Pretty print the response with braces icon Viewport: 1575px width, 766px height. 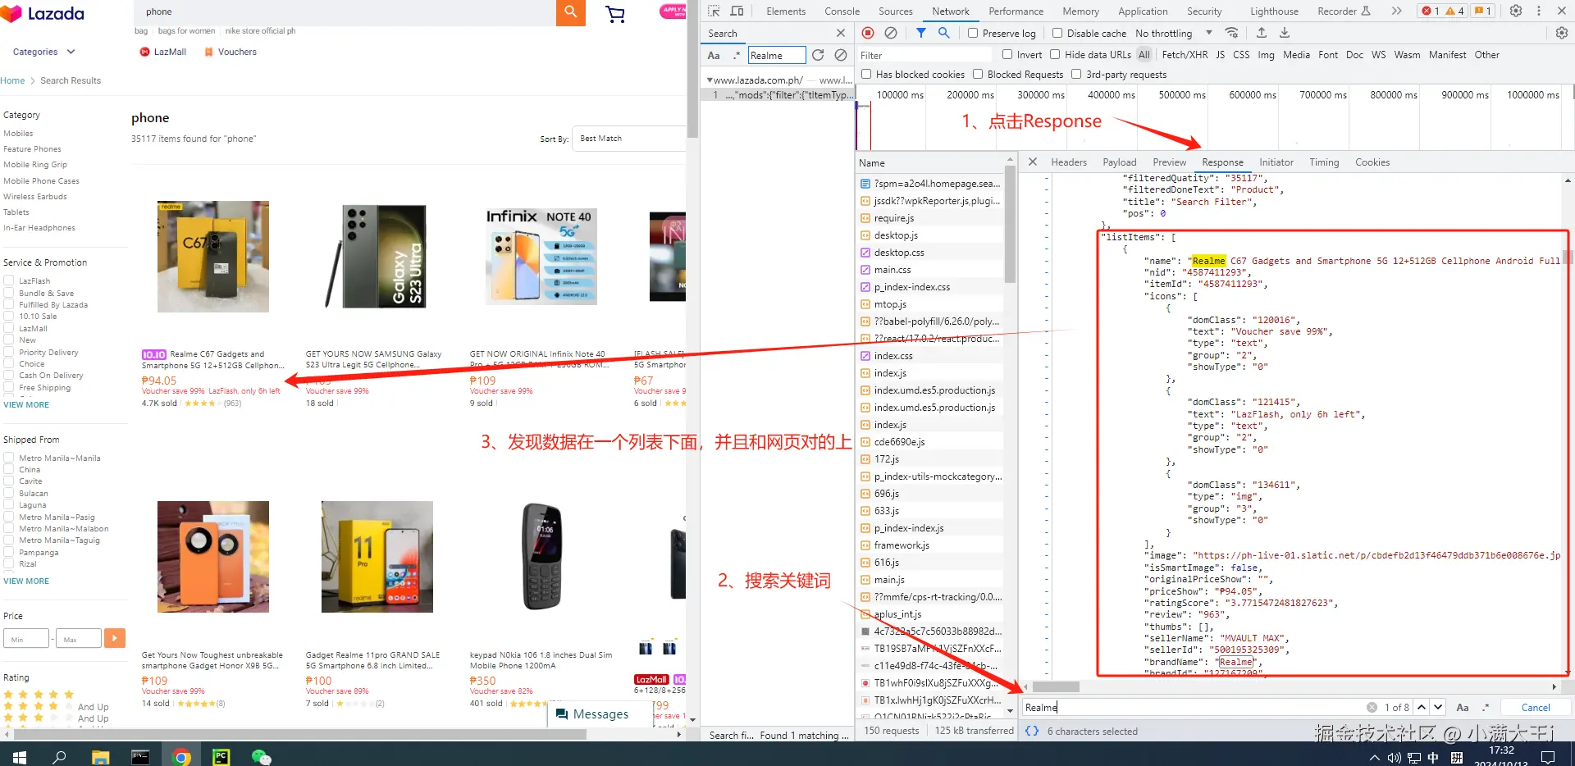1032,731
